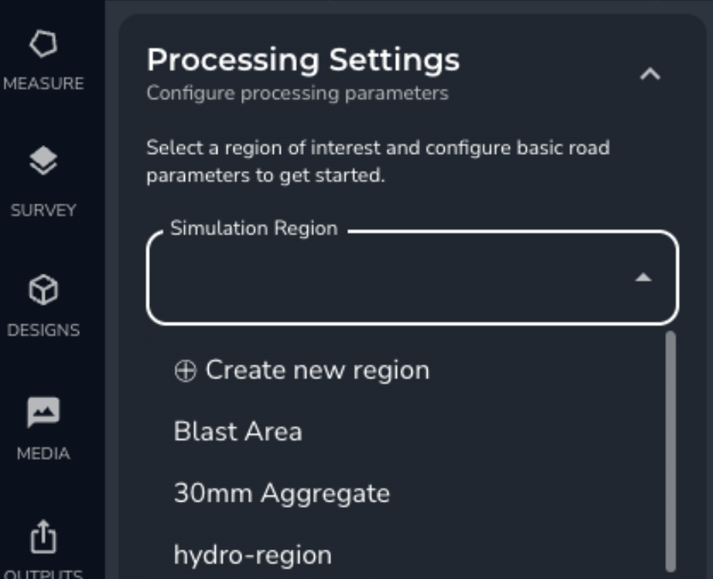The image size is (713, 579).
Task: Open the Survey layers icon
Action: click(x=45, y=161)
